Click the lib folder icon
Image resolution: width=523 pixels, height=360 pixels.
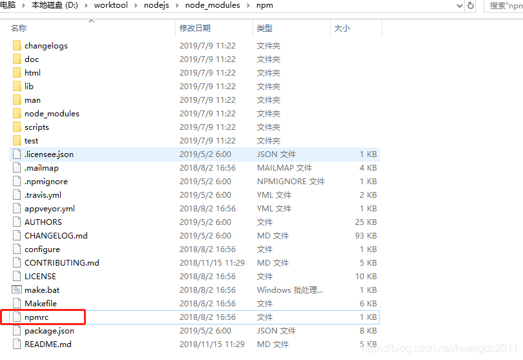[x=17, y=86]
